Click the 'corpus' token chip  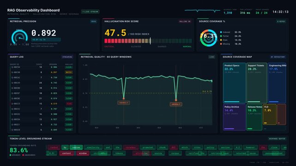[175, 153]
